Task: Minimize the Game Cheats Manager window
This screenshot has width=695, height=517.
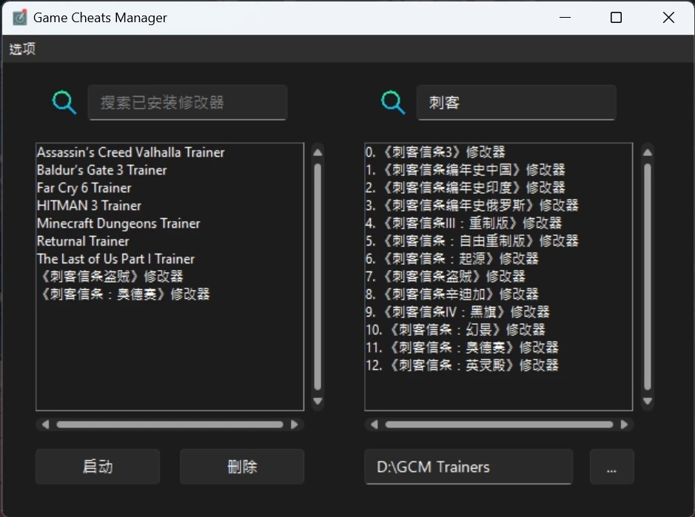Action: 565,18
